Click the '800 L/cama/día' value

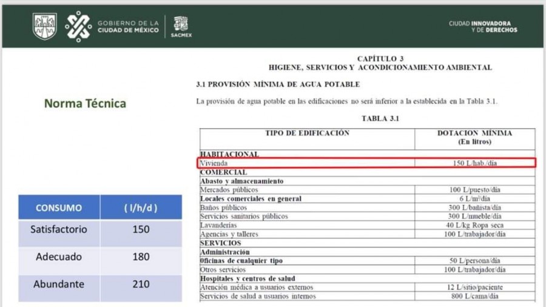tap(474, 296)
